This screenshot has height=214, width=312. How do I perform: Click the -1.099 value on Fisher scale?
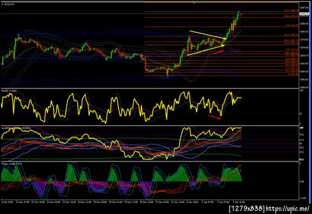[x=303, y=198]
